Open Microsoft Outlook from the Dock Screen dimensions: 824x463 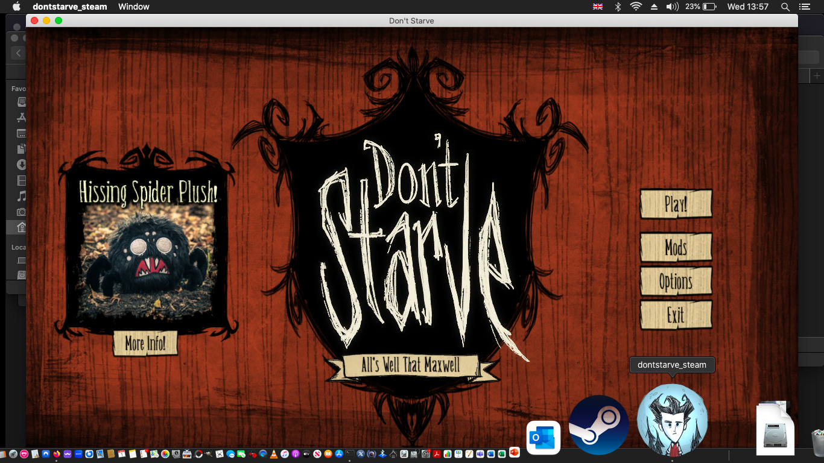pos(543,437)
